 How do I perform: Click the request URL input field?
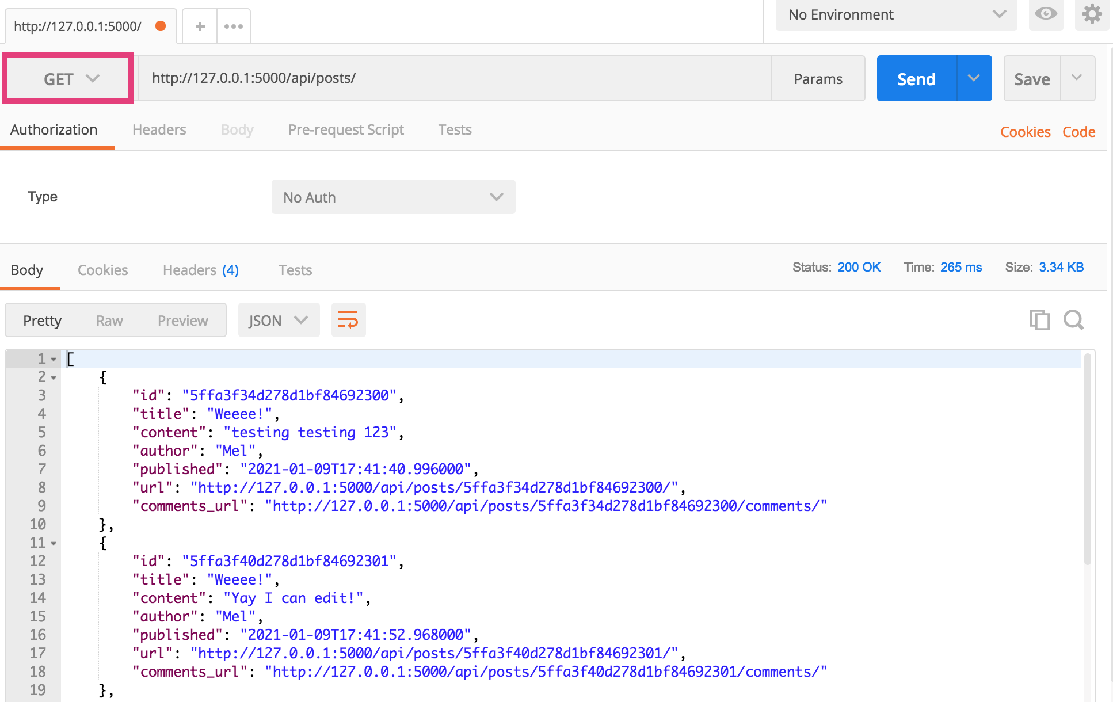pyautogui.click(x=455, y=78)
